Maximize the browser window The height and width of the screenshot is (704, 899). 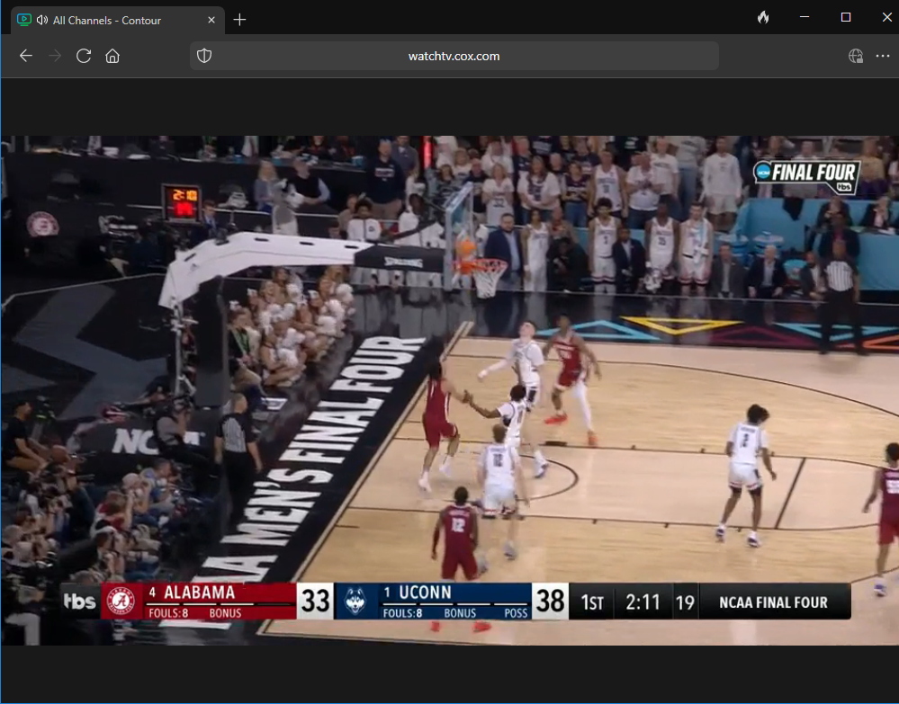[x=846, y=17]
